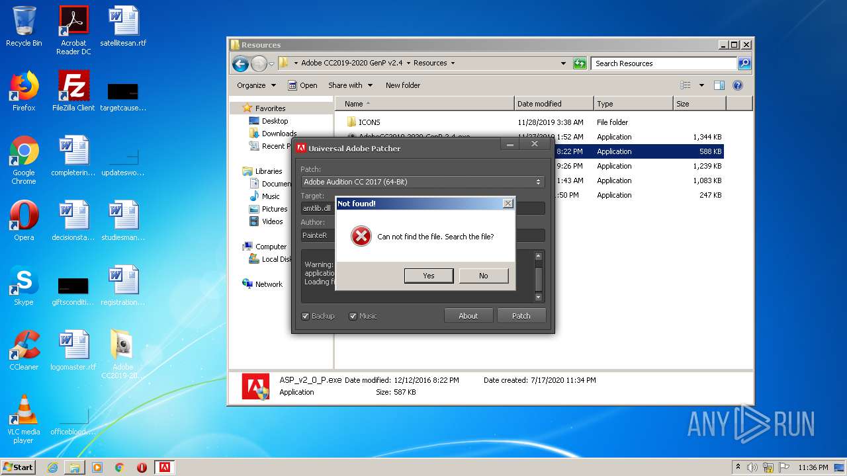Image resolution: width=847 pixels, height=476 pixels.
Task: Click the About button in the patcher
Action: (468, 316)
